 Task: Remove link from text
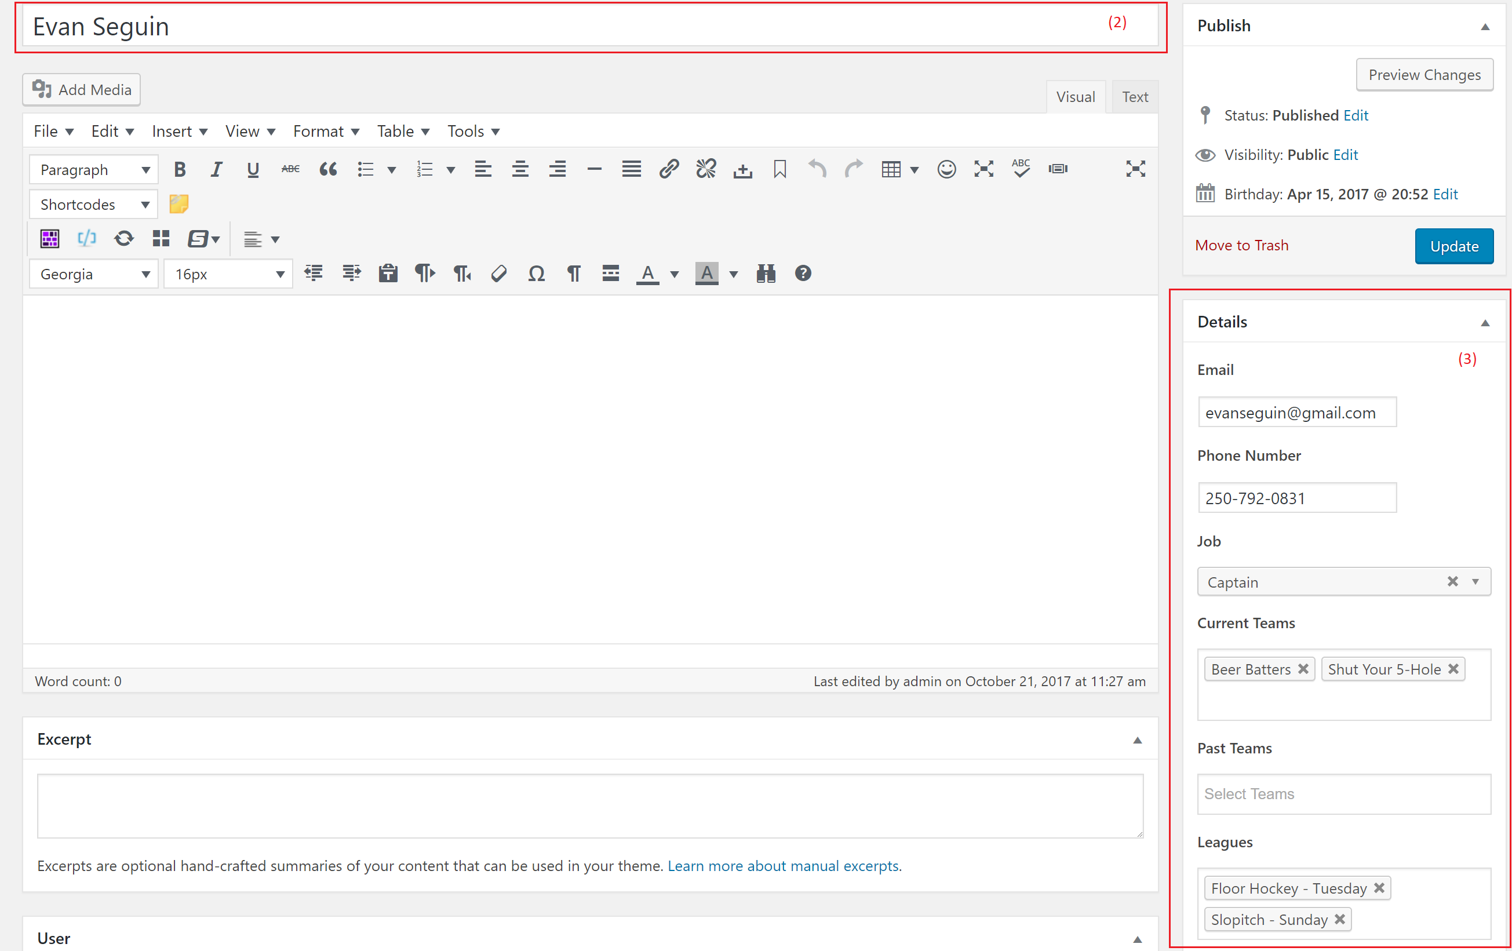click(706, 169)
